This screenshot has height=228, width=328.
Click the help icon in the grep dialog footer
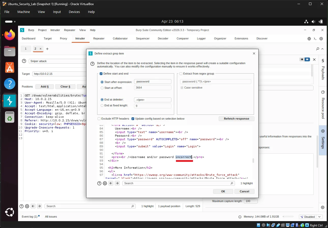point(99,183)
